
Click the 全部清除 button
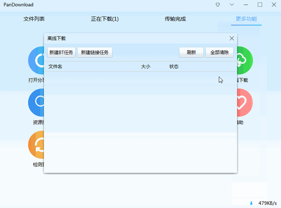[219, 52]
